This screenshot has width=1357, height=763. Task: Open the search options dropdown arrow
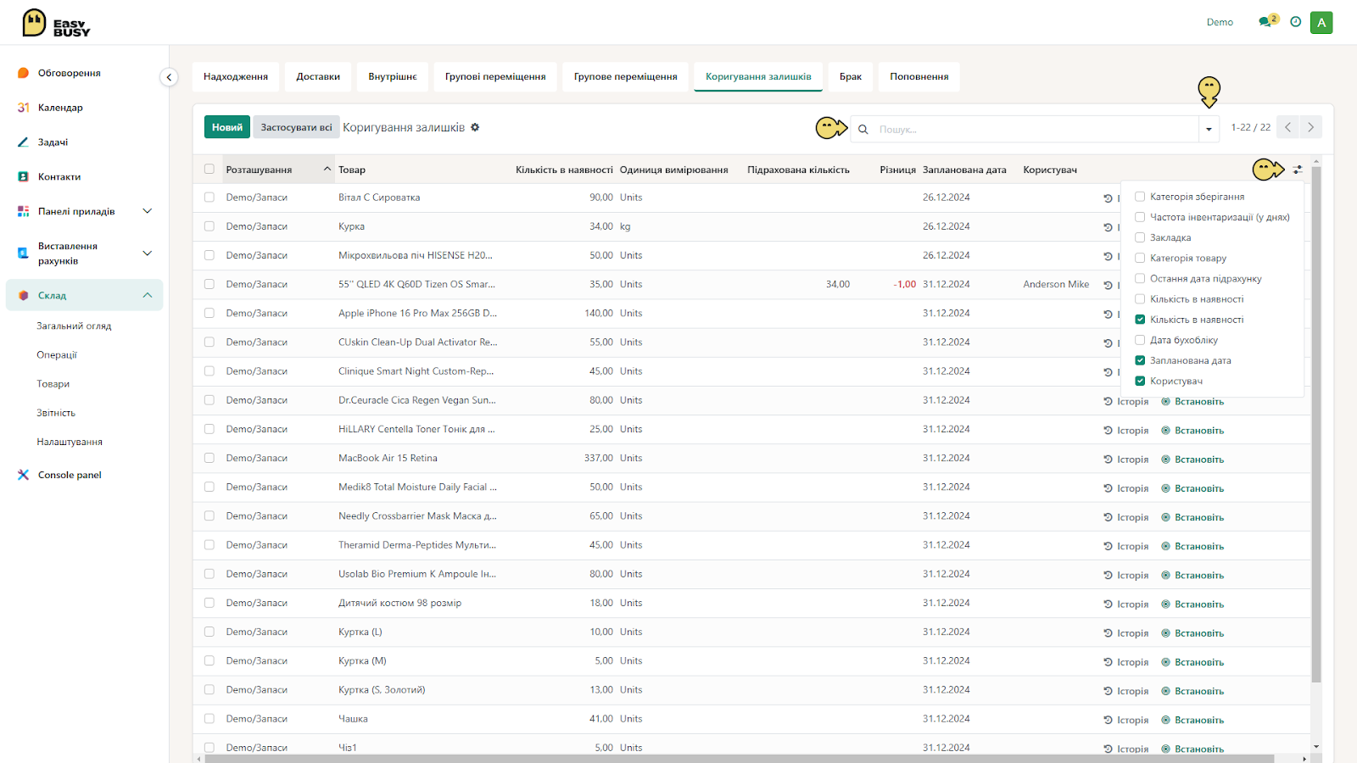click(1209, 129)
